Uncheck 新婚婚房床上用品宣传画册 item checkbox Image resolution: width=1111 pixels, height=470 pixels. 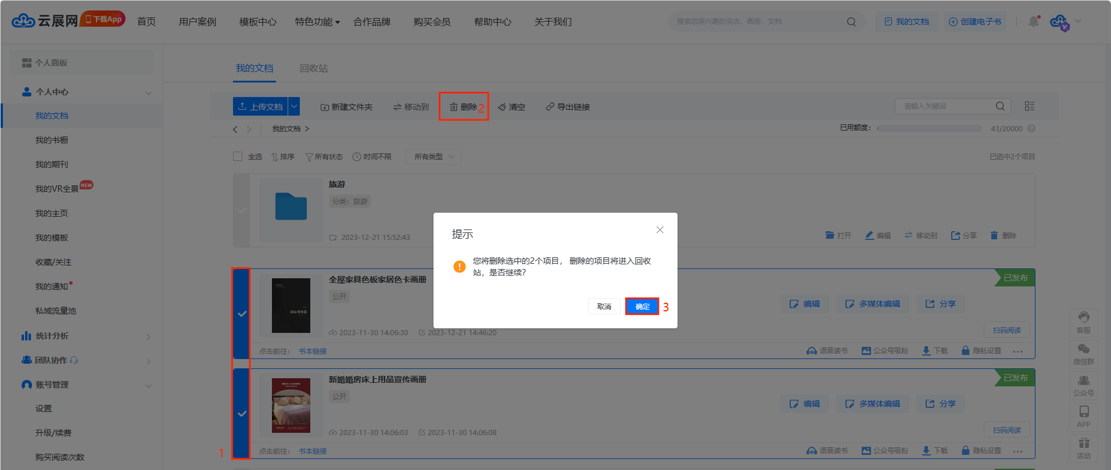242,414
